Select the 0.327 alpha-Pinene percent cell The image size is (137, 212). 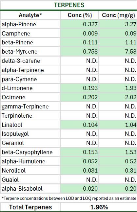[x=79, y=24]
